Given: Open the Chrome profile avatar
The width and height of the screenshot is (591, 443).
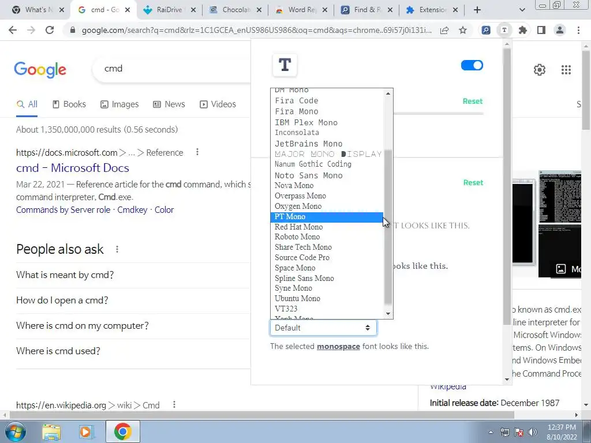Looking at the screenshot, I should click(560, 30).
